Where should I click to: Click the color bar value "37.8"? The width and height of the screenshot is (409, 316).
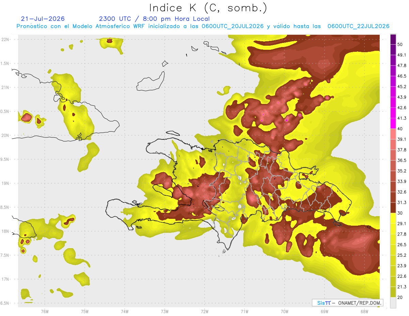(x=402, y=150)
